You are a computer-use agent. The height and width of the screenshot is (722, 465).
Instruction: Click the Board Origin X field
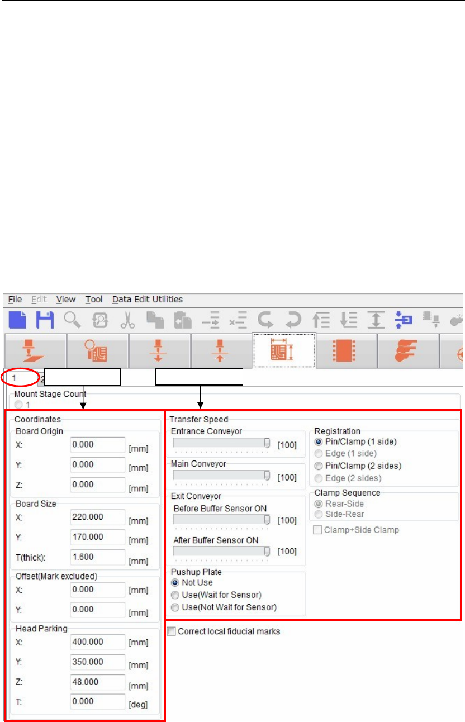(98, 445)
